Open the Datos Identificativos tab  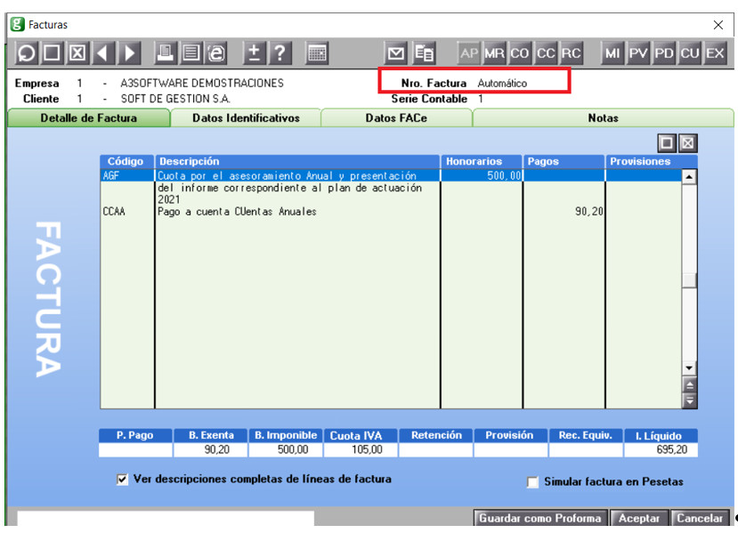[246, 118]
